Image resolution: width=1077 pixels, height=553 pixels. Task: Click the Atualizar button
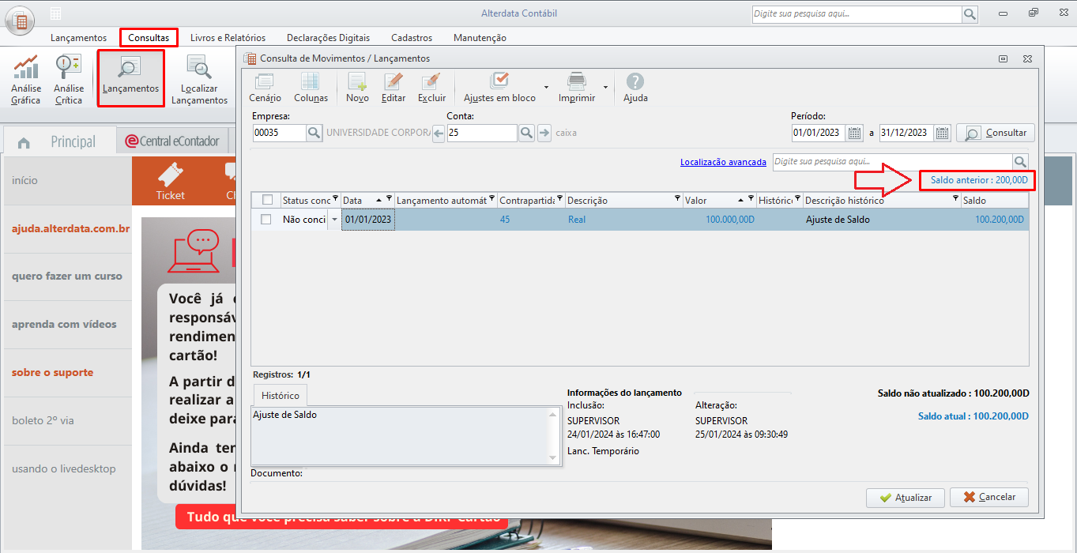(x=905, y=498)
